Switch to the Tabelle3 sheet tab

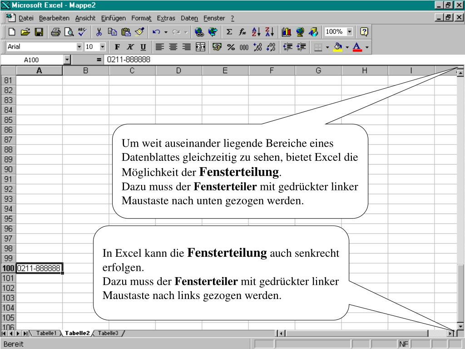click(108, 333)
